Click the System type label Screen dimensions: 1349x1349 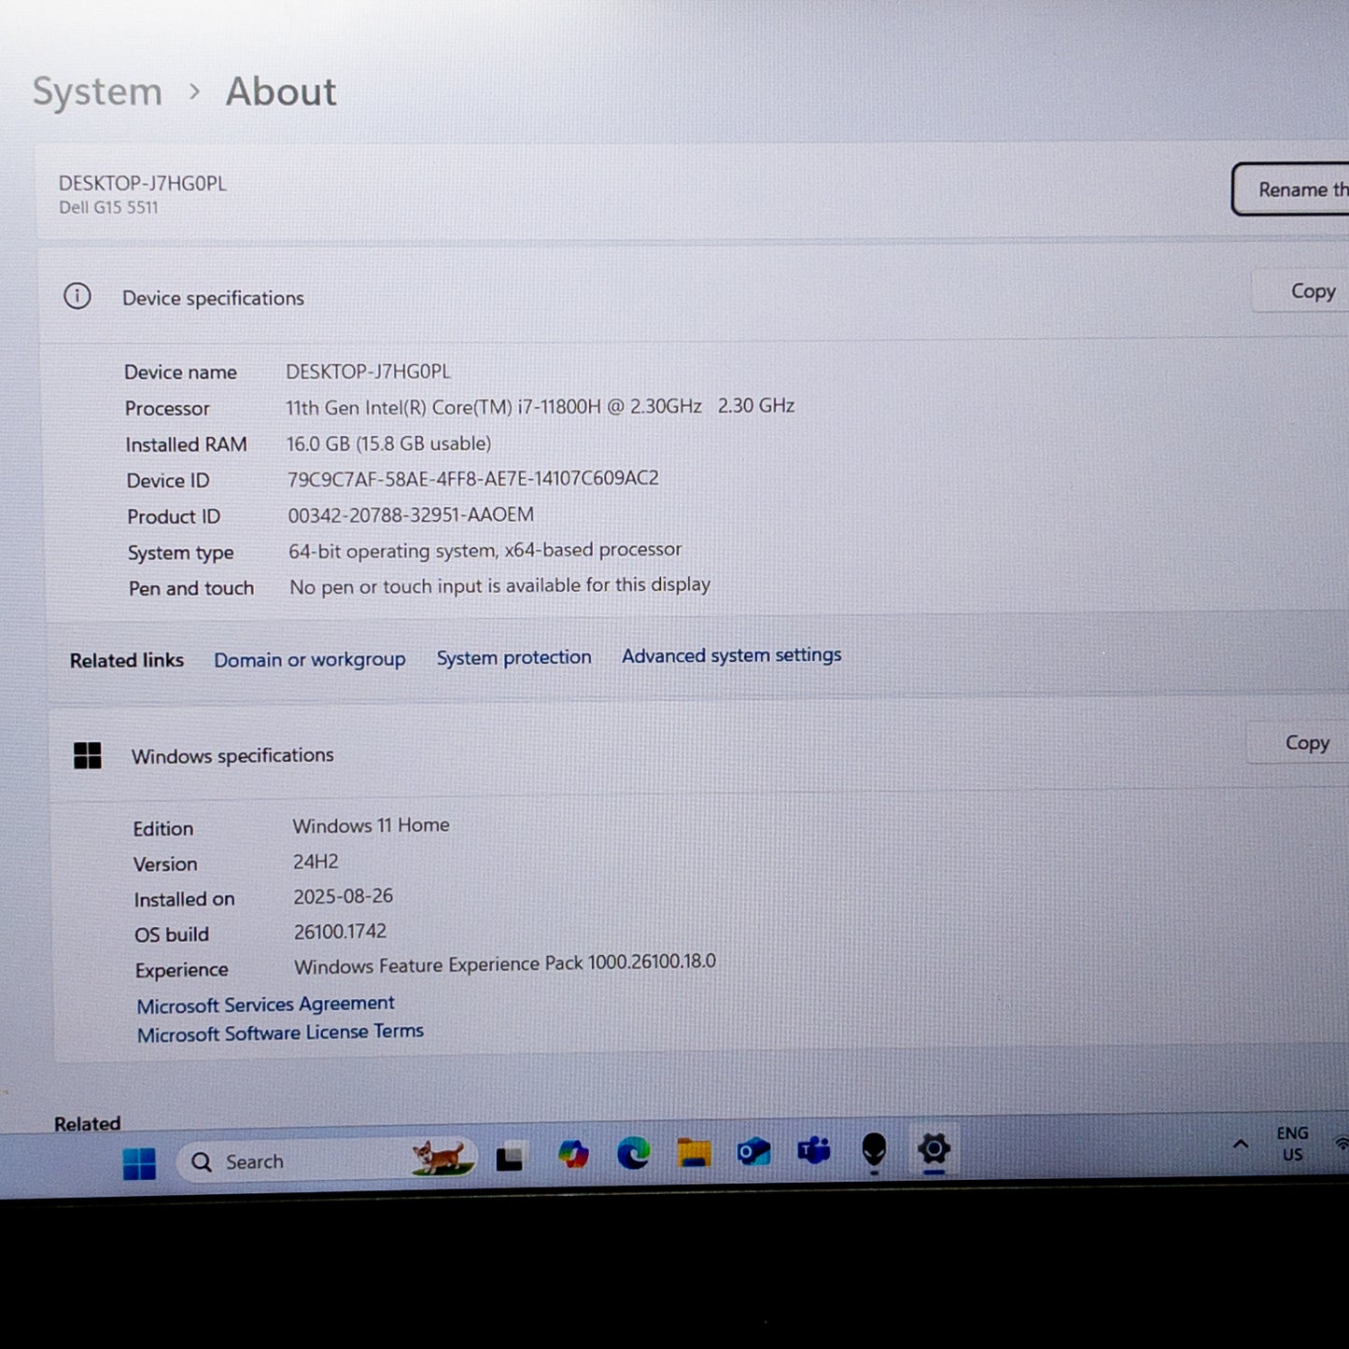coord(180,553)
